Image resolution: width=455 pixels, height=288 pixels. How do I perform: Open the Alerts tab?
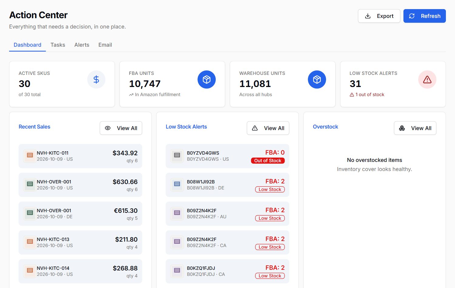pyautogui.click(x=82, y=45)
